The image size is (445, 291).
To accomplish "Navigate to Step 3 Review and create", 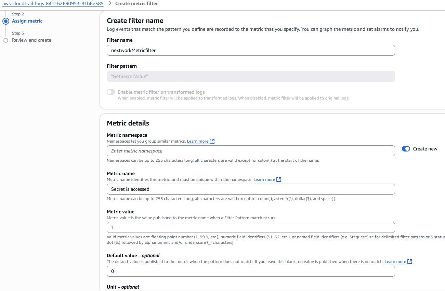I will click(31, 40).
